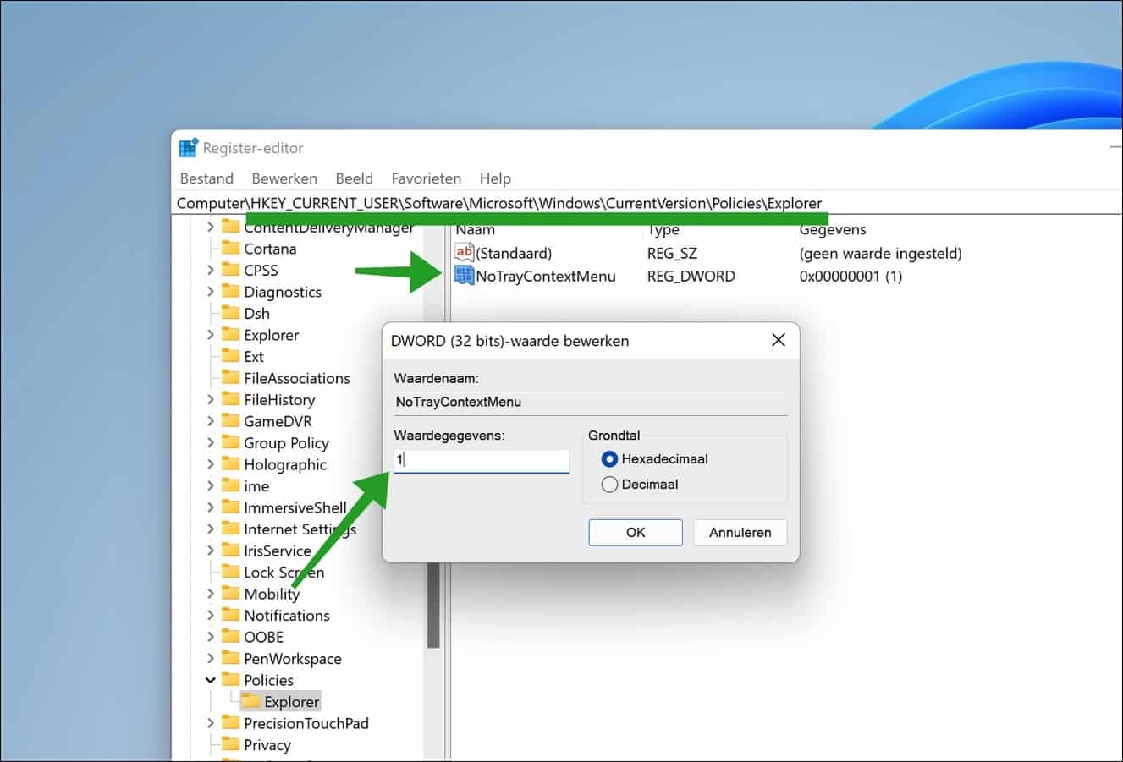The height and width of the screenshot is (762, 1123).
Task: Select the PrecisionTouchPad folder icon
Action: pos(231,723)
